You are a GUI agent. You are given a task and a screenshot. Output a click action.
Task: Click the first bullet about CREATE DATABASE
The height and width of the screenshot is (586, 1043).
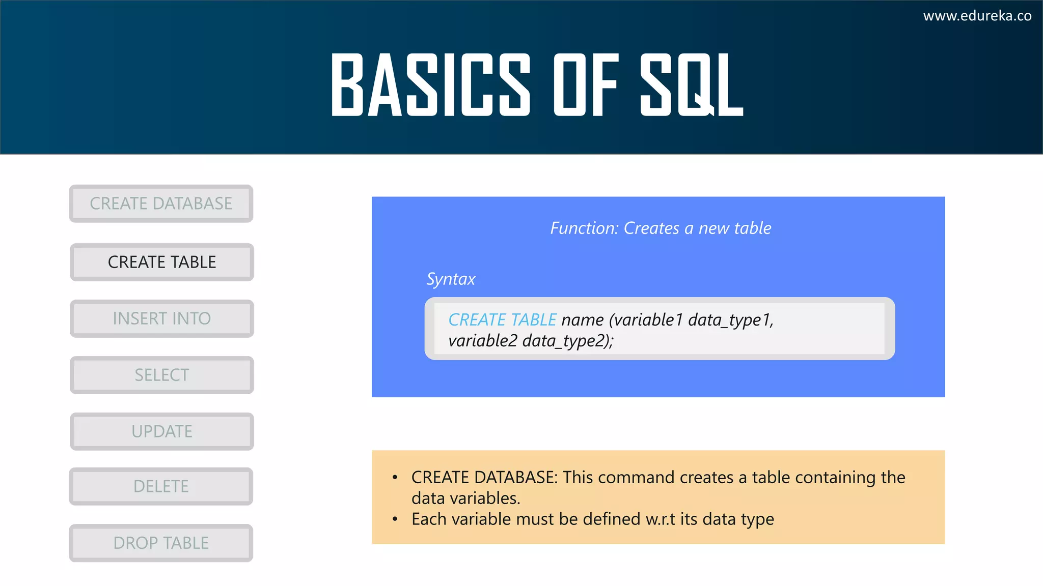click(x=657, y=477)
